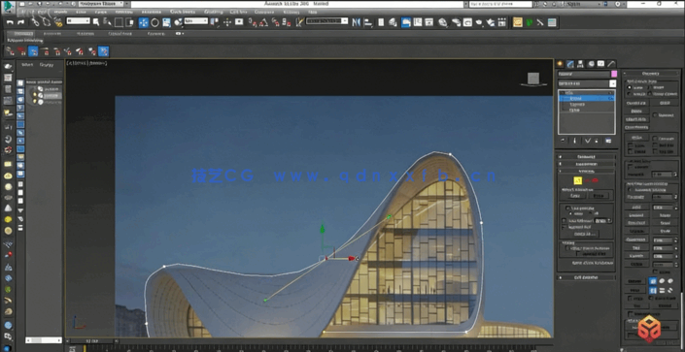Select the Select and Uniform Scale tool
Image resolution: width=685 pixels, height=352 pixels.
click(166, 22)
